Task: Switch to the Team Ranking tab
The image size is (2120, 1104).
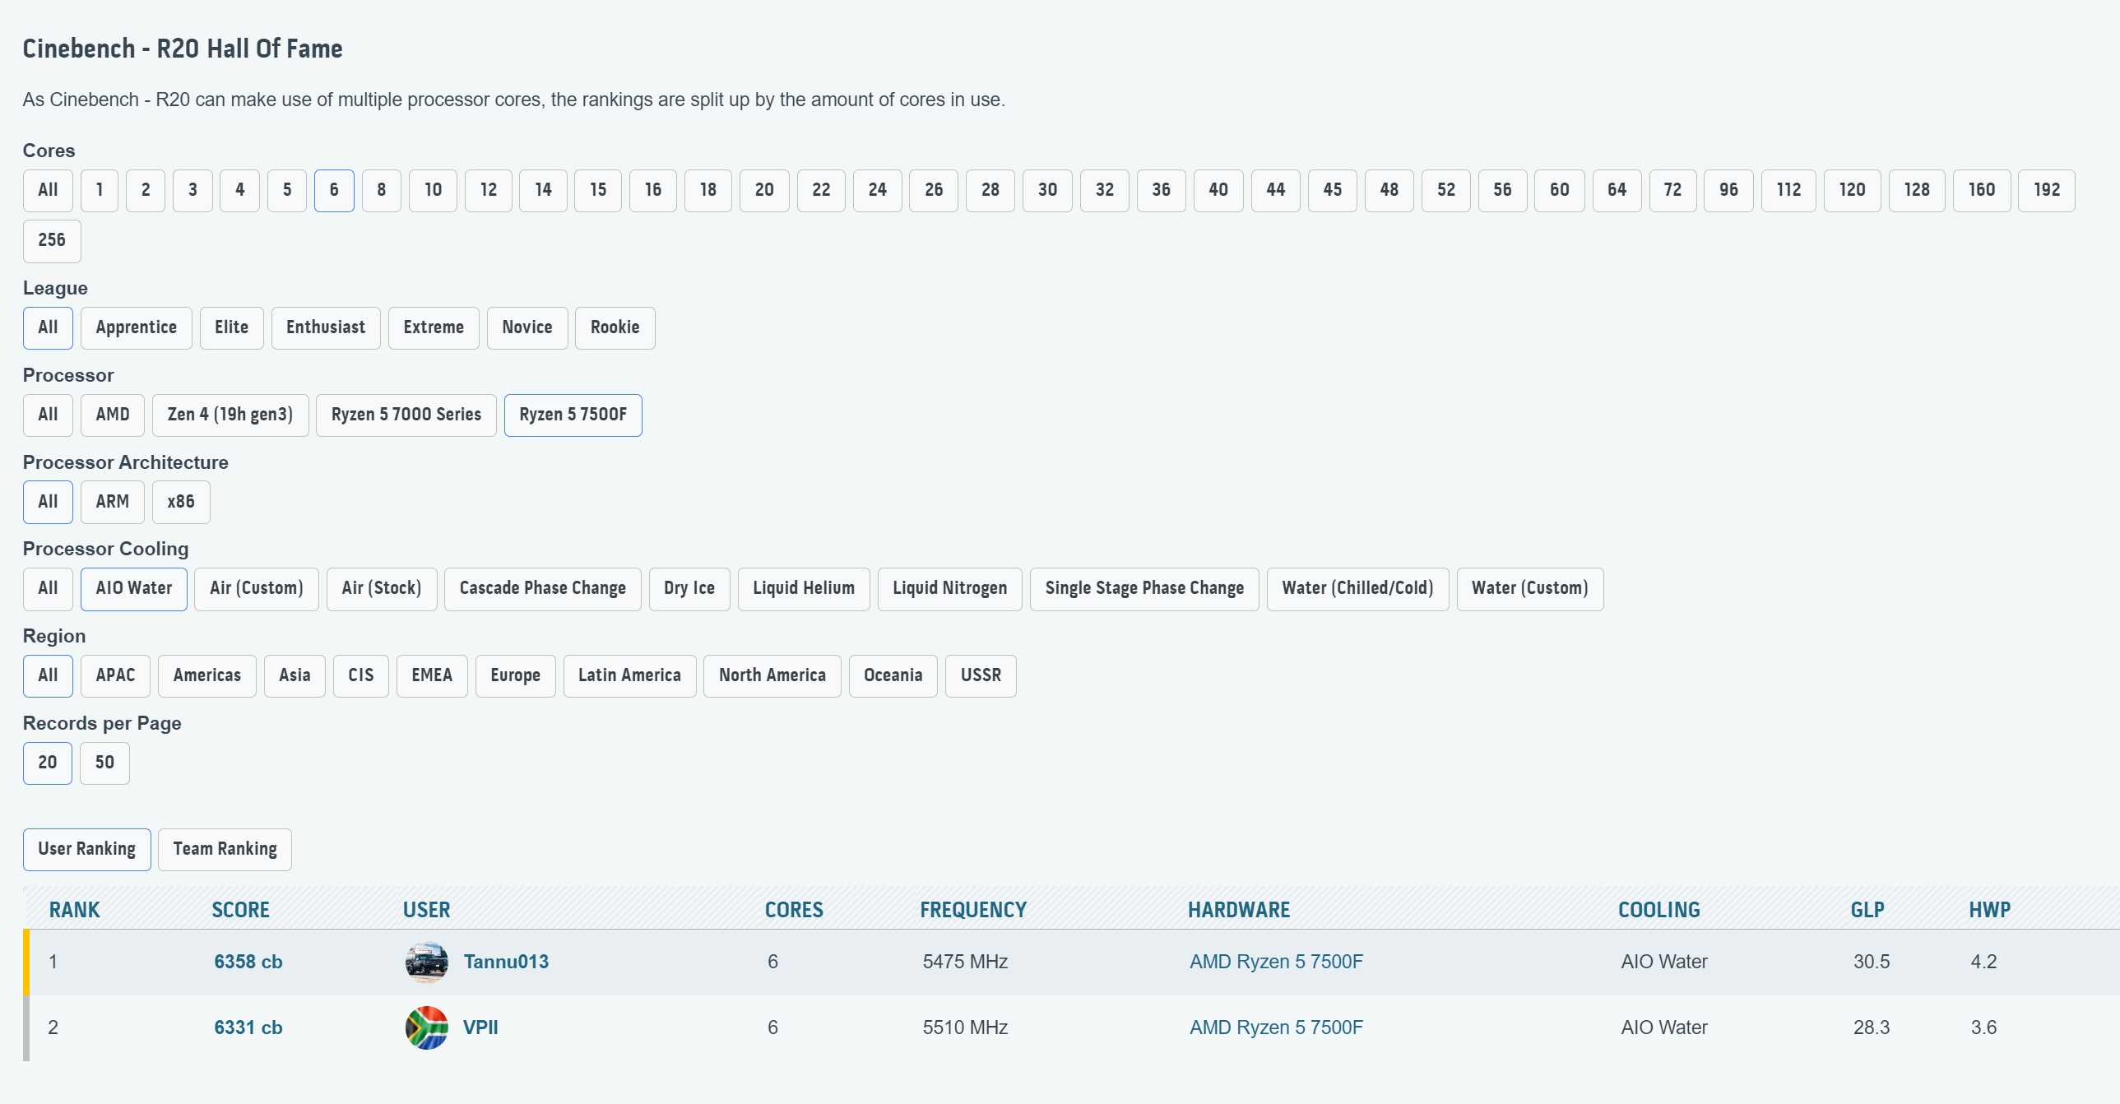Action: 225,850
